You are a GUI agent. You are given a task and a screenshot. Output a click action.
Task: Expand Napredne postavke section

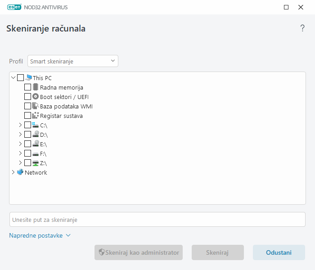click(40, 235)
